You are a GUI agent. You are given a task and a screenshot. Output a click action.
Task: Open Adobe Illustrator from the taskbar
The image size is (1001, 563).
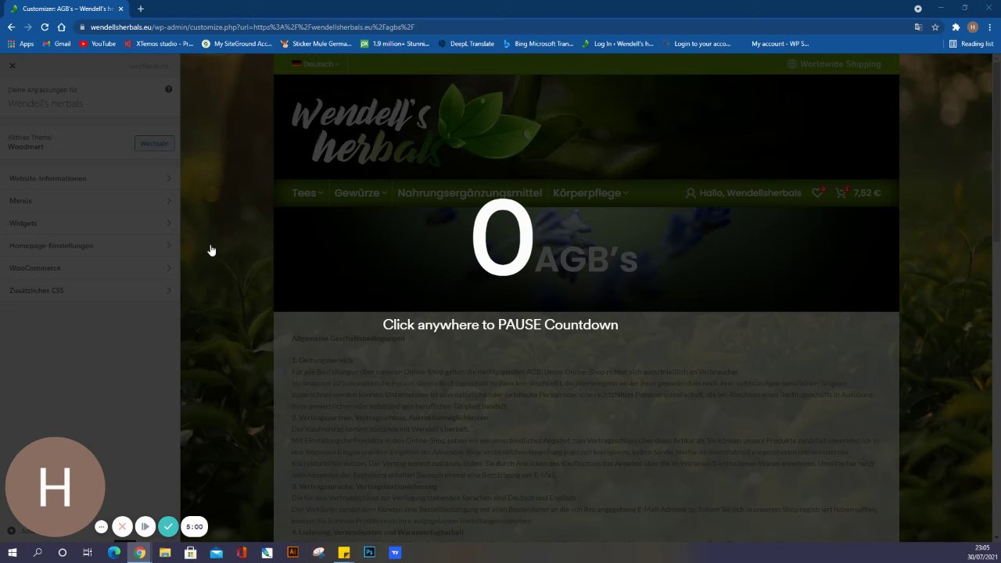tap(292, 552)
